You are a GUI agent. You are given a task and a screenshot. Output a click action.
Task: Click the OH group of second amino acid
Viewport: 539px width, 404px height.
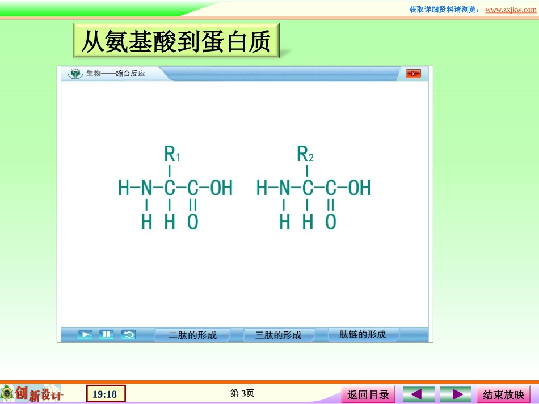[360, 188]
